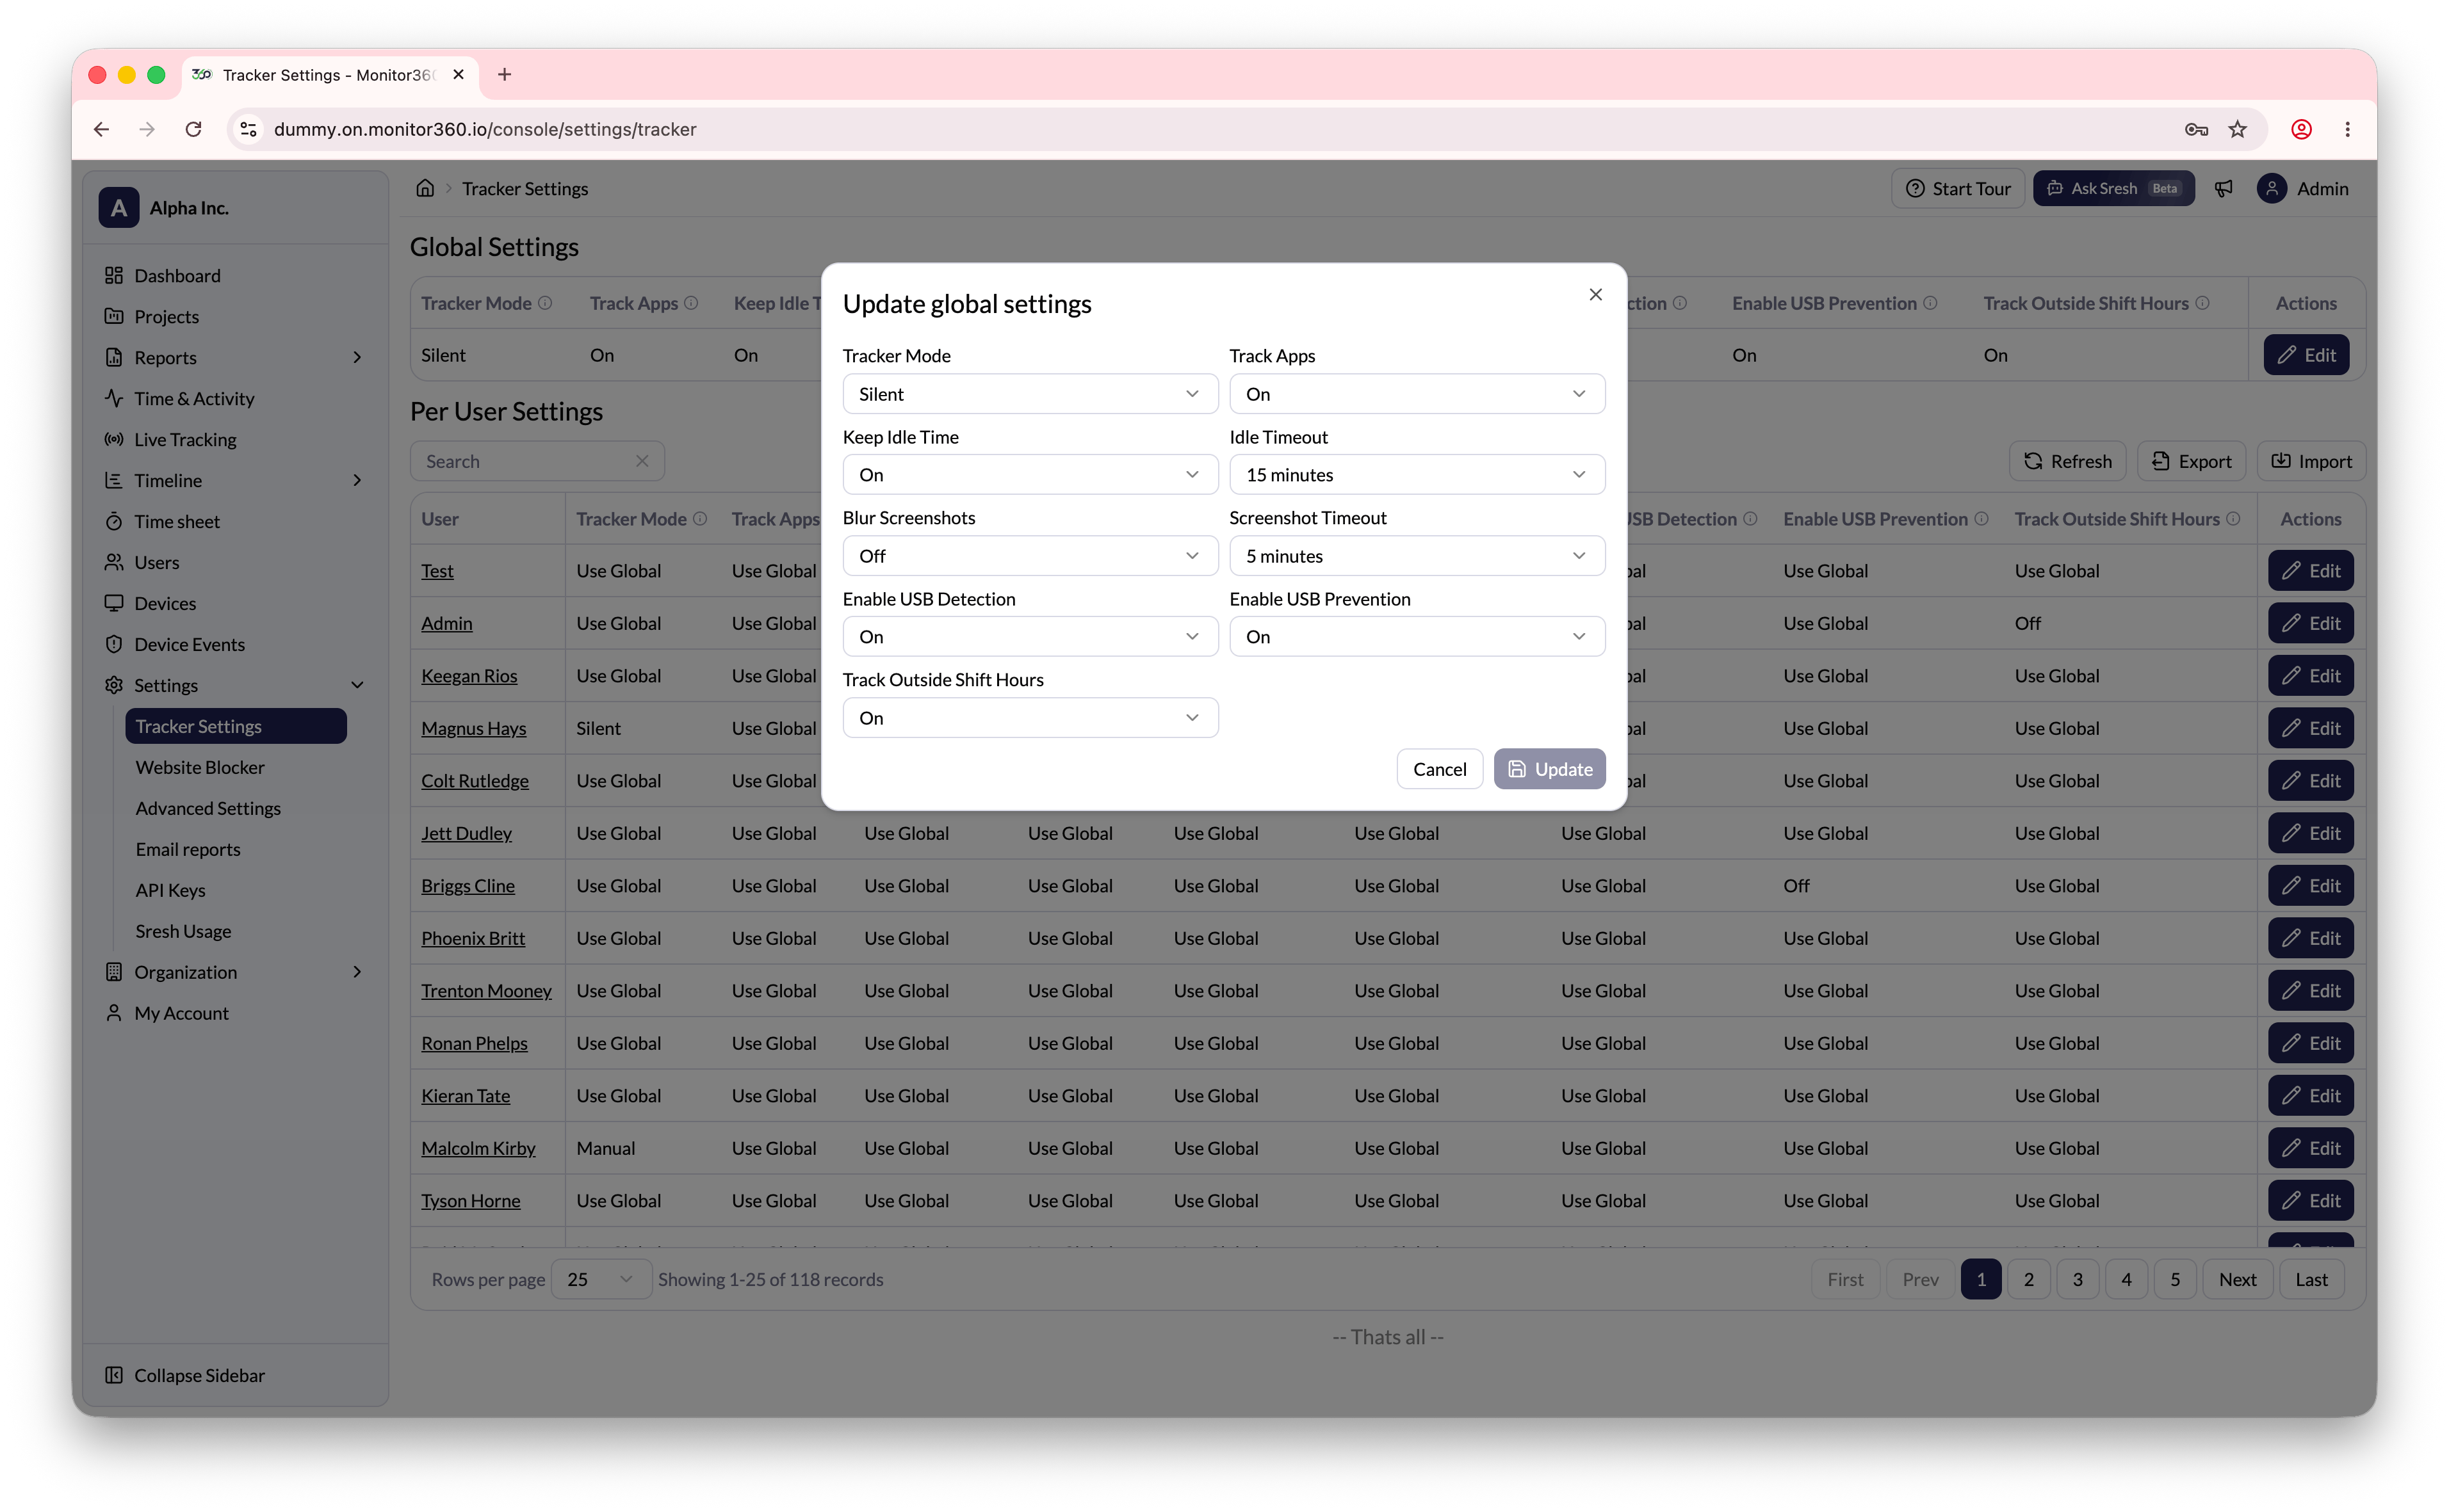The width and height of the screenshot is (2449, 1512).
Task: Open the Tracker Mode dropdown in dialog
Action: [1029, 394]
